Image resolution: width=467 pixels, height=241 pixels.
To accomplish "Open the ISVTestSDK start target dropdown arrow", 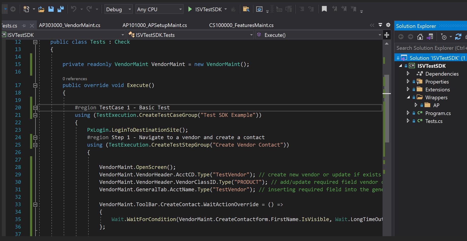I will 225,9.
